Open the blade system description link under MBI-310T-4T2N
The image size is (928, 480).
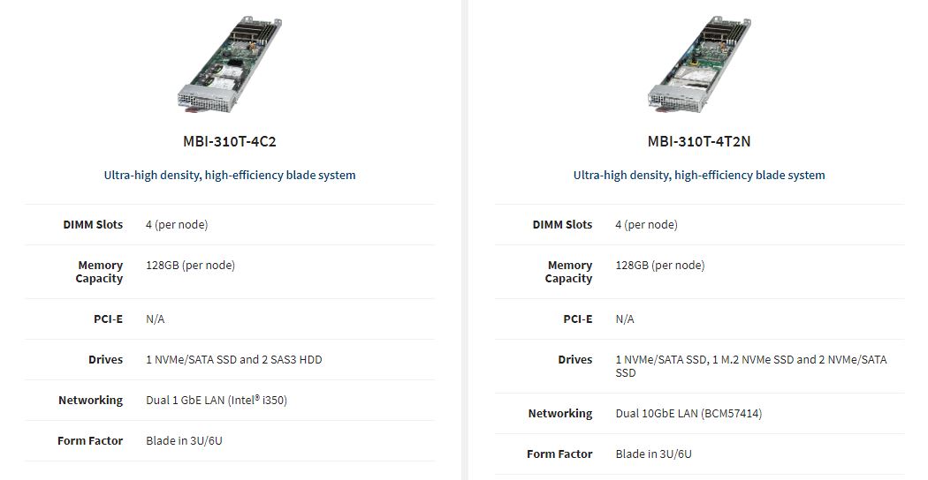(x=699, y=175)
